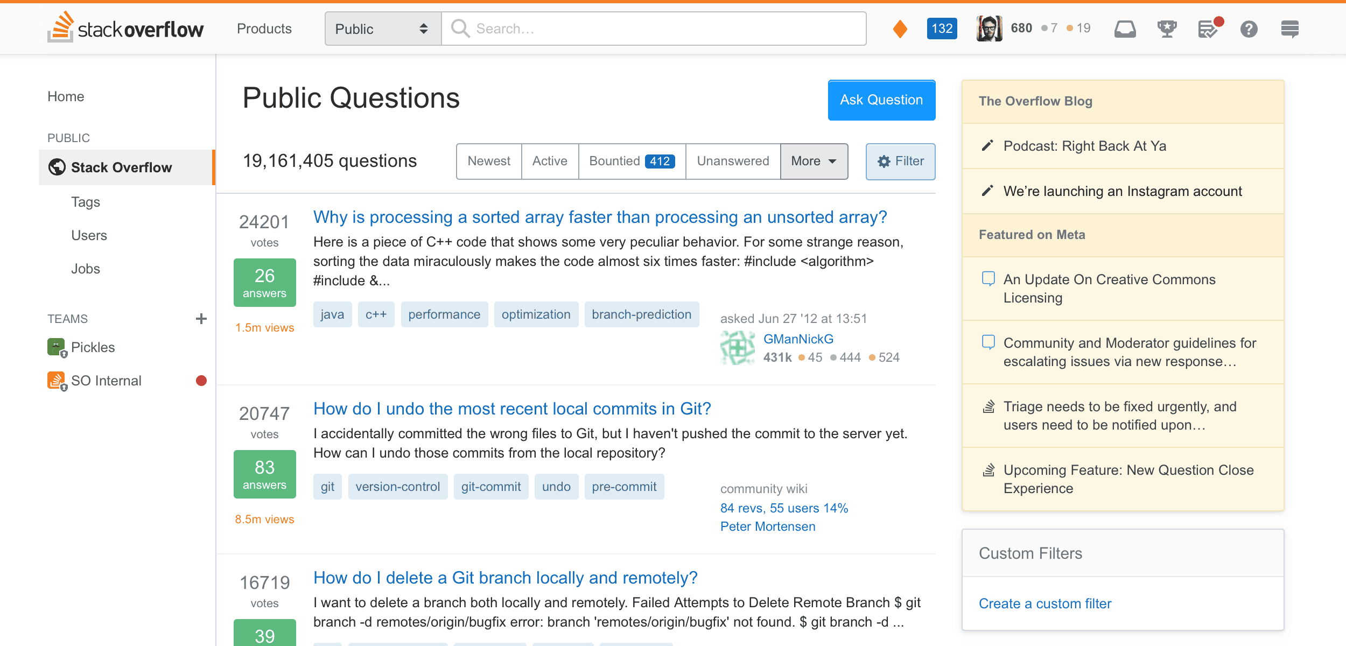Switch to the Unanswered tab
The height and width of the screenshot is (646, 1346).
(732, 161)
